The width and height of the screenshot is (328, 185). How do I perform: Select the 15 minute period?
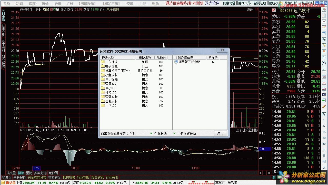[x=324, y=132]
